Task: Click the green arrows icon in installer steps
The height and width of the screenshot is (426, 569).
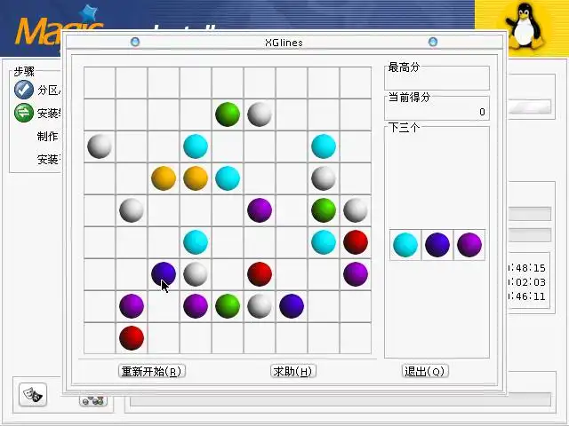Action: [24, 113]
